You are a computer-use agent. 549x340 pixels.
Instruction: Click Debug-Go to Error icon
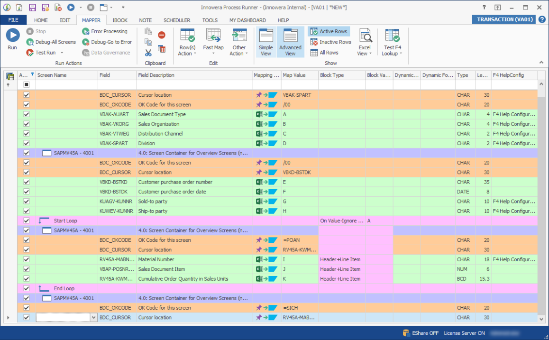point(86,42)
